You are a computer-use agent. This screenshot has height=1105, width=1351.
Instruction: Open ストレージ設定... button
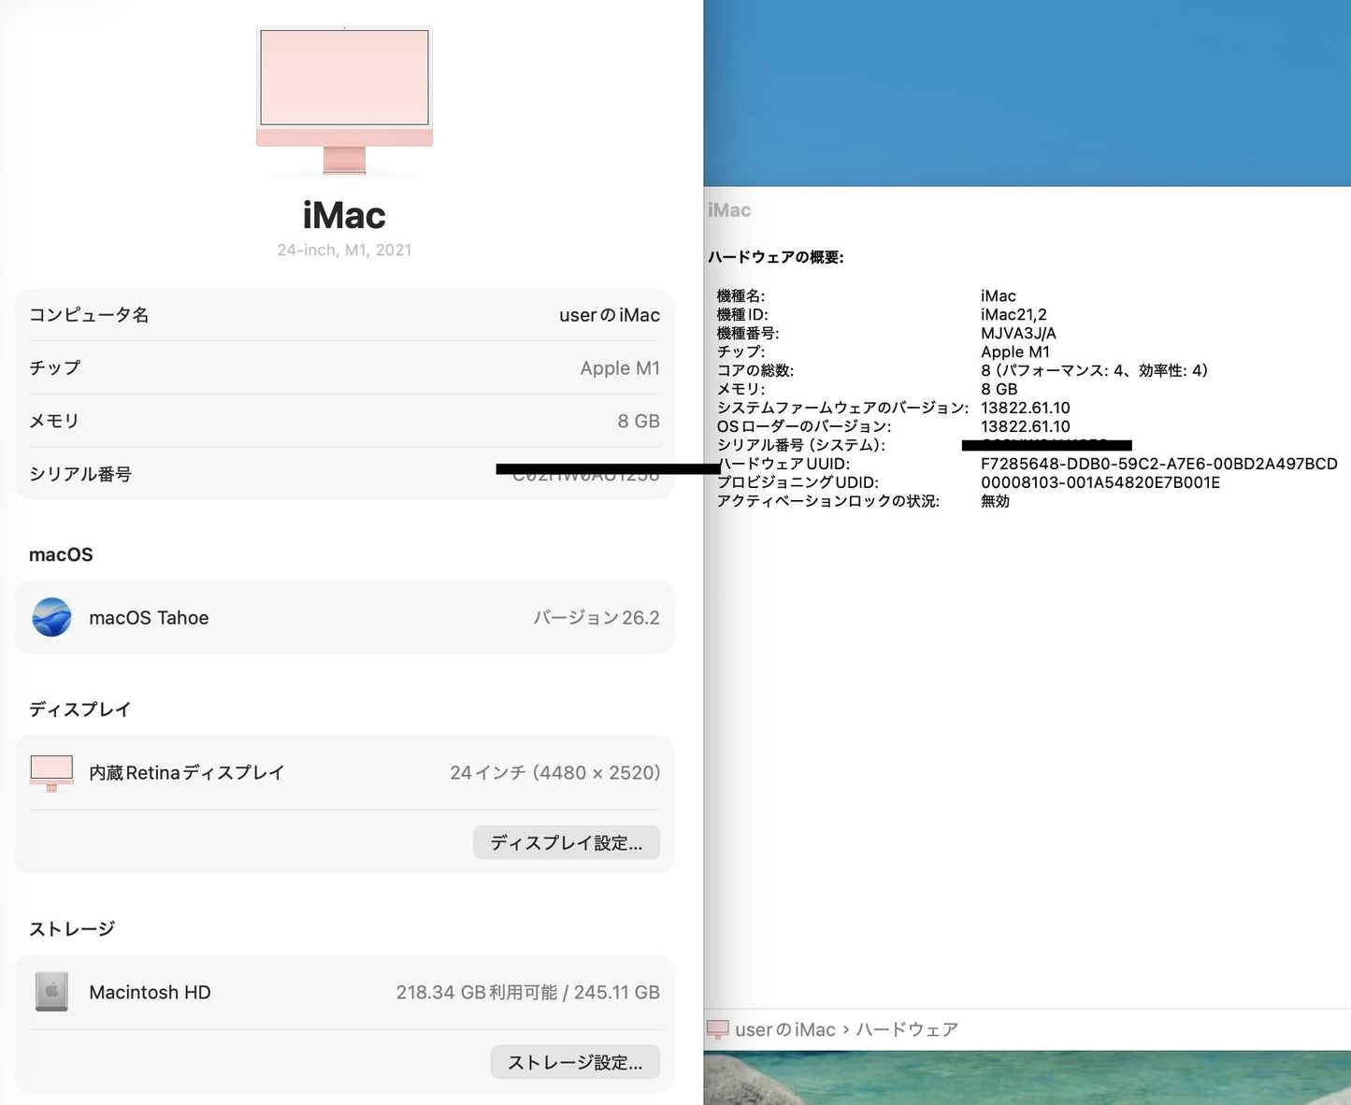pyautogui.click(x=575, y=1062)
